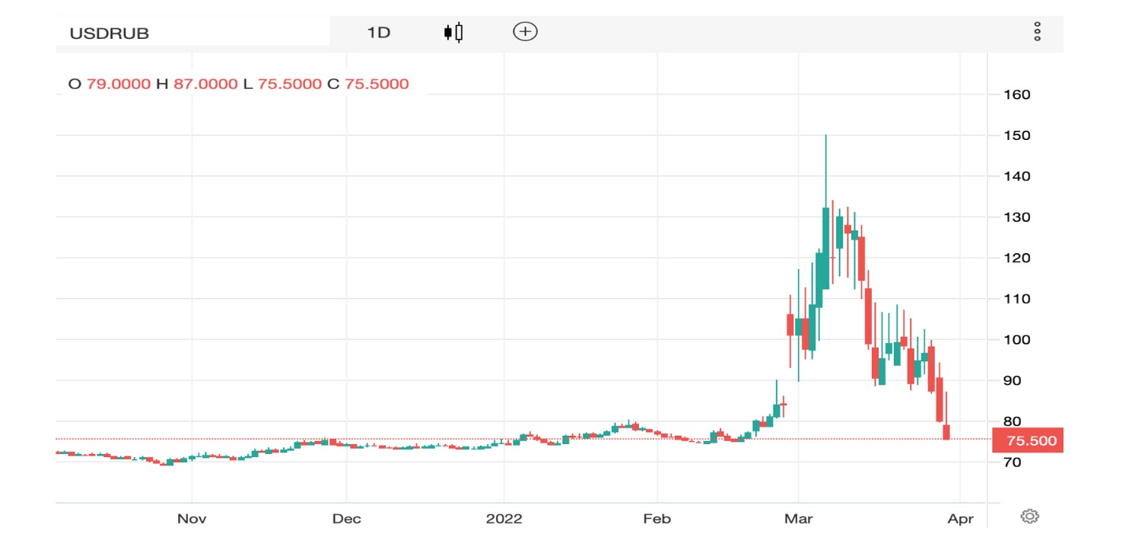
Task: Click the 130 price axis label
Action: (x=1018, y=218)
